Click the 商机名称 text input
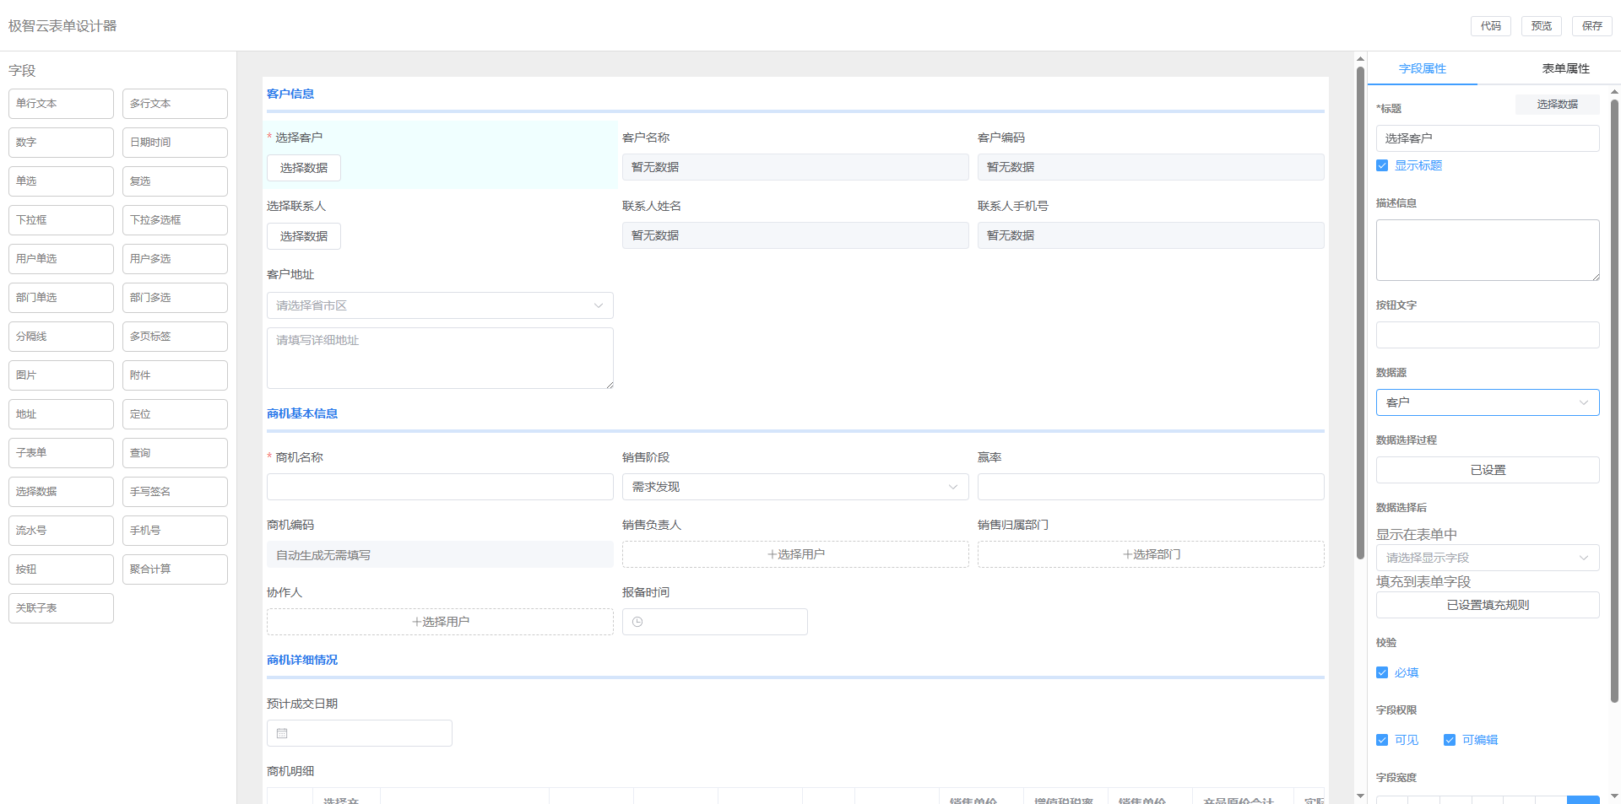The image size is (1621, 804). (440, 487)
